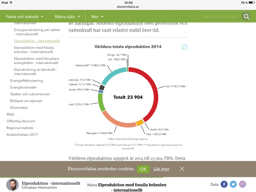Image resolution: width=256 pixels, height=192 pixels.
Task: Click the search magnifier icon
Action: tap(246, 17)
